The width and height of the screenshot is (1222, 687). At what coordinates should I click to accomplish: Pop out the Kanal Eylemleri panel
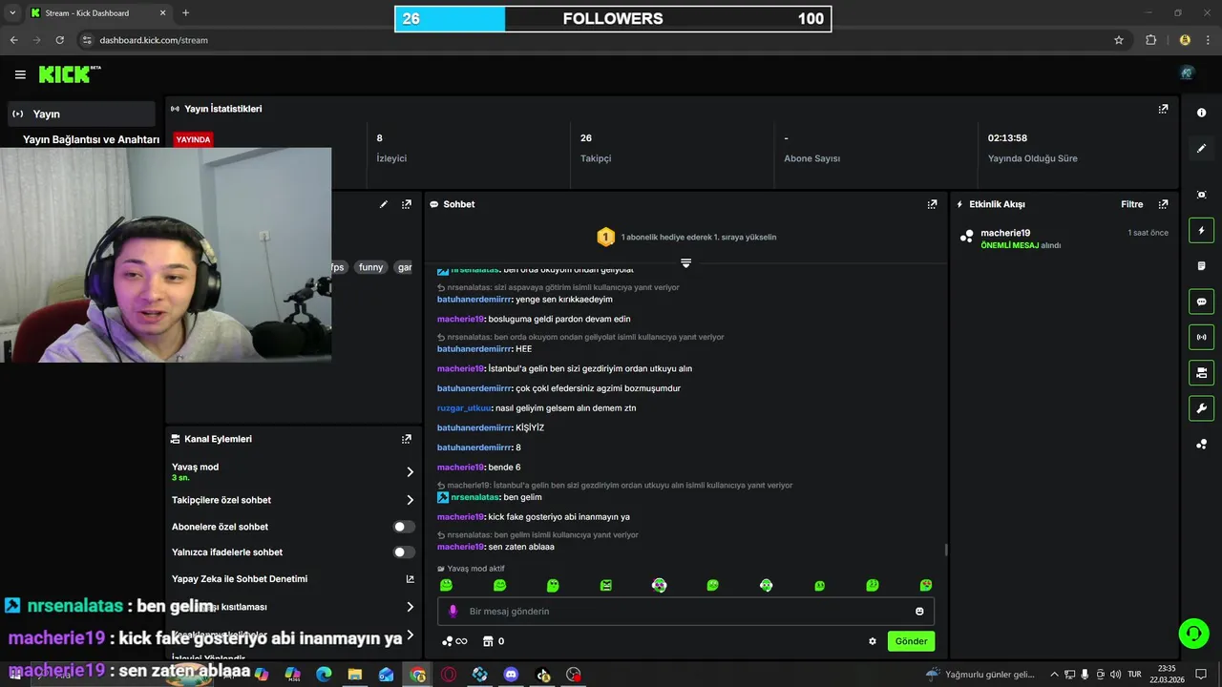point(407,439)
